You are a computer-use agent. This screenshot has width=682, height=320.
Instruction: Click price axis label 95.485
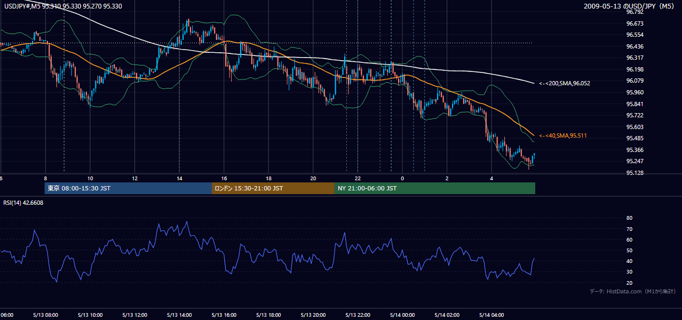click(x=635, y=138)
